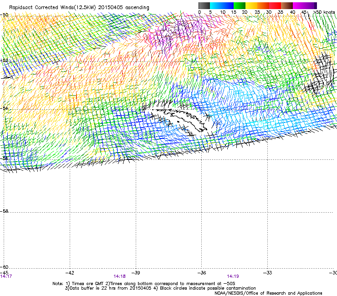Click the purple timestamp '14:17'
Image resolution: width=337 pixels, height=296 pixels.
coord(6,276)
